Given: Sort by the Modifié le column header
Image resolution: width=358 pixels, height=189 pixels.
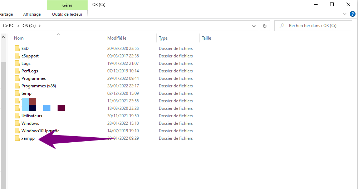Looking at the screenshot, I should [x=117, y=38].
